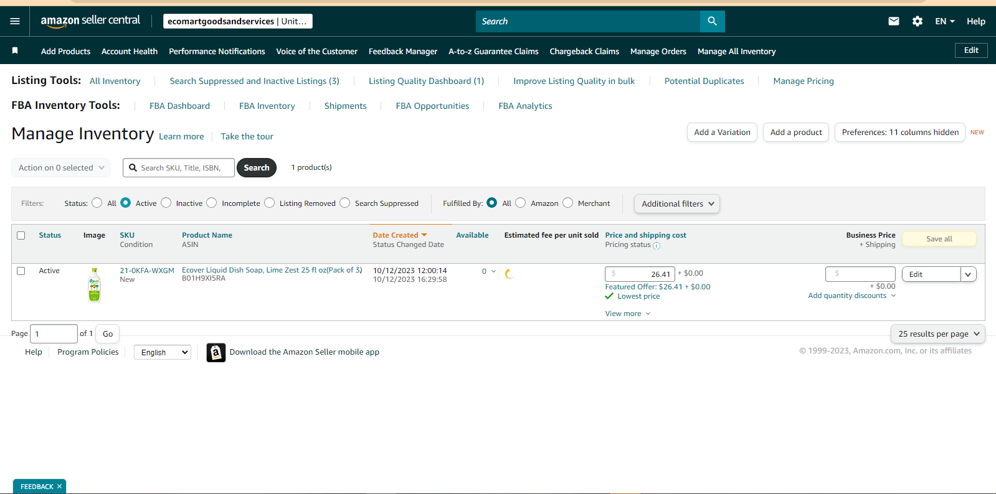Image resolution: width=996 pixels, height=494 pixels.
Task: Open the 25 results per page dropdown
Action: [938, 334]
